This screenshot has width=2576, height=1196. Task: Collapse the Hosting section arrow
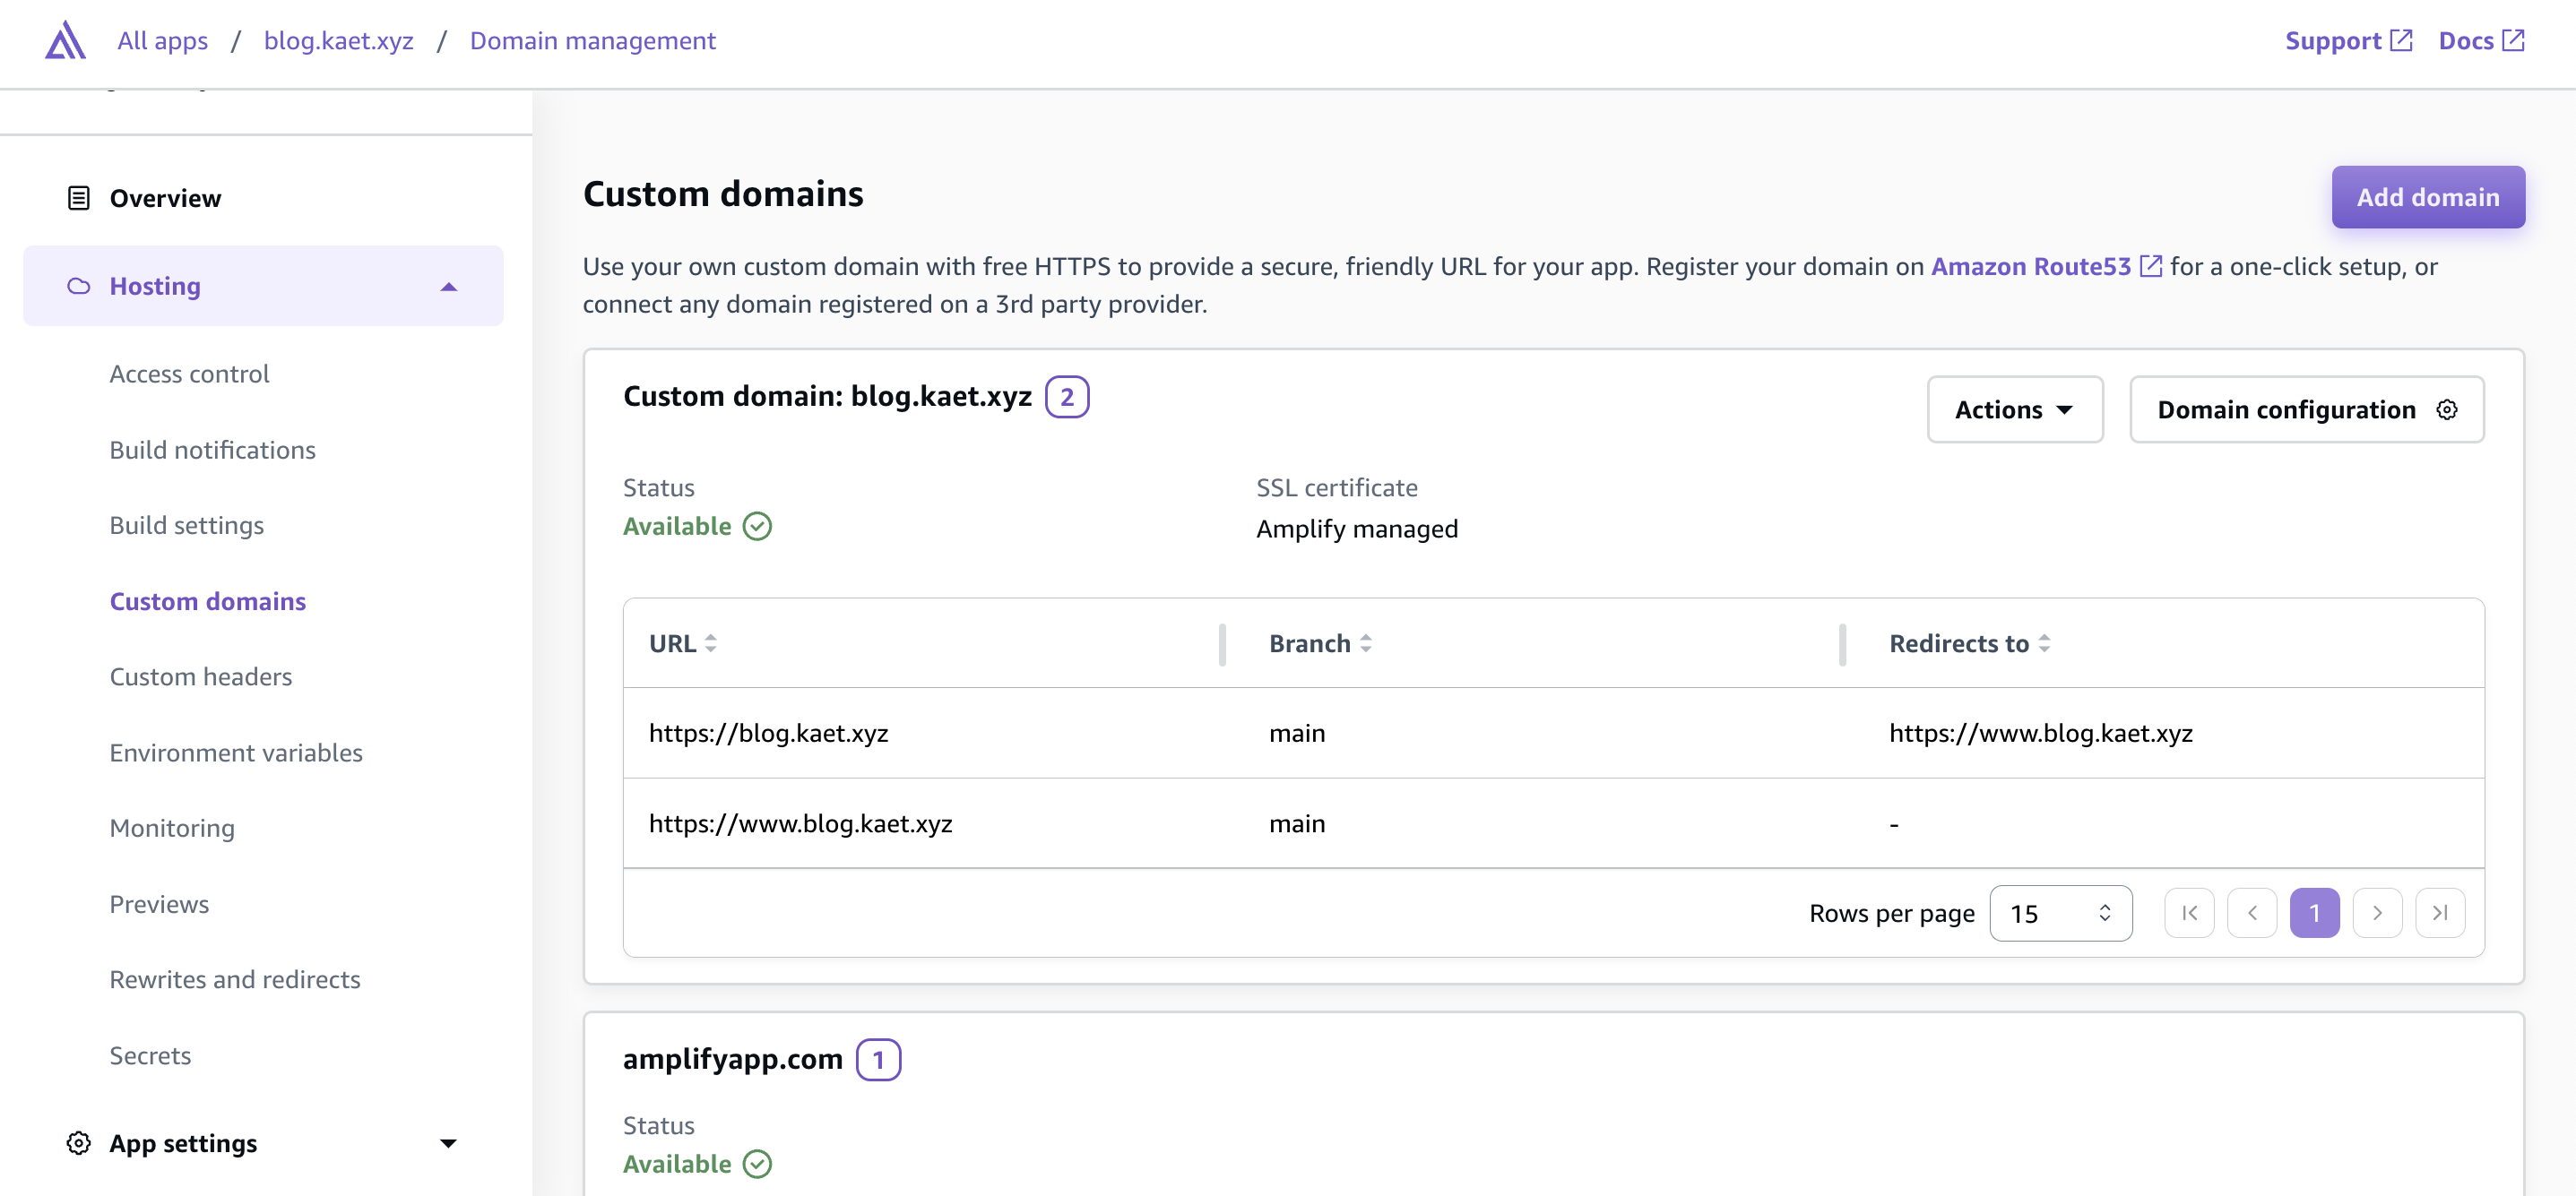(x=449, y=287)
